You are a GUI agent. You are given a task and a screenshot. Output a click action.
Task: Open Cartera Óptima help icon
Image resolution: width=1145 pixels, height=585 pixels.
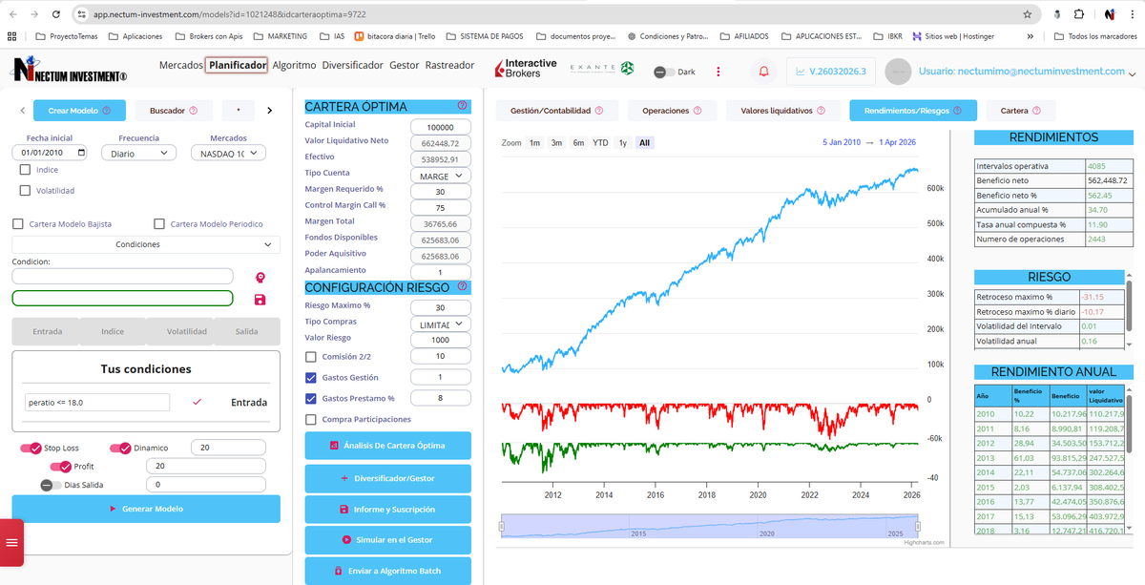[x=463, y=106]
